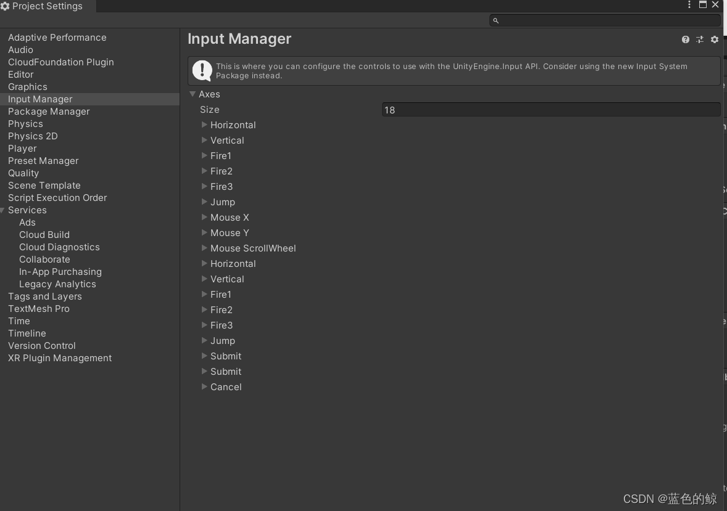This screenshot has width=727, height=511.
Task: Click the warning exclamation icon next to the notice
Action: tap(202, 70)
